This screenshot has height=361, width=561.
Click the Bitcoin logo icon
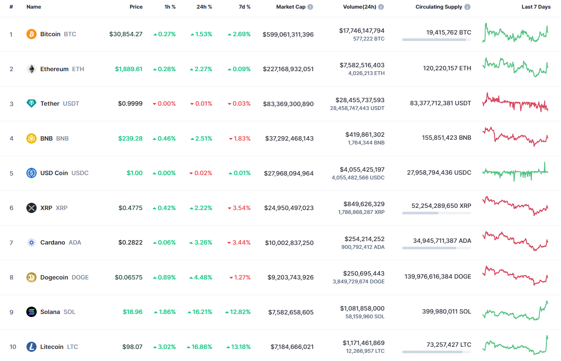(32, 34)
